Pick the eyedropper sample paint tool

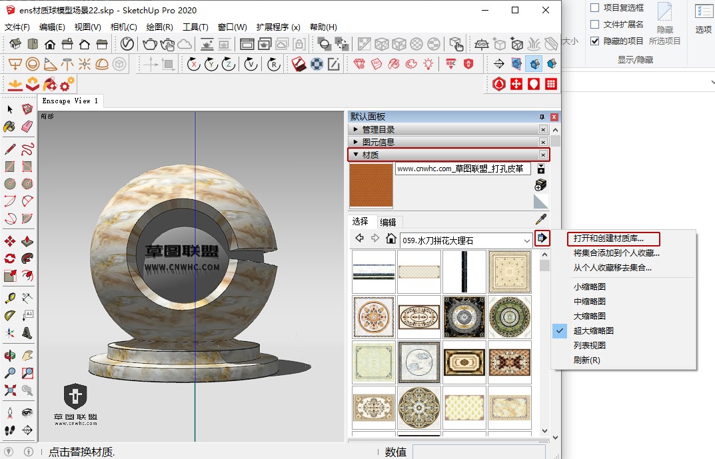click(541, 219)
